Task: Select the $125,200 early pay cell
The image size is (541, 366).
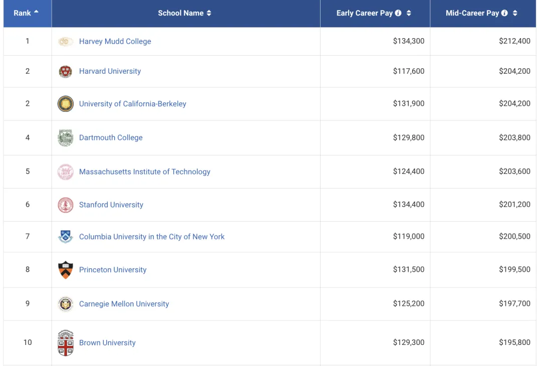Action: point(375,304)
